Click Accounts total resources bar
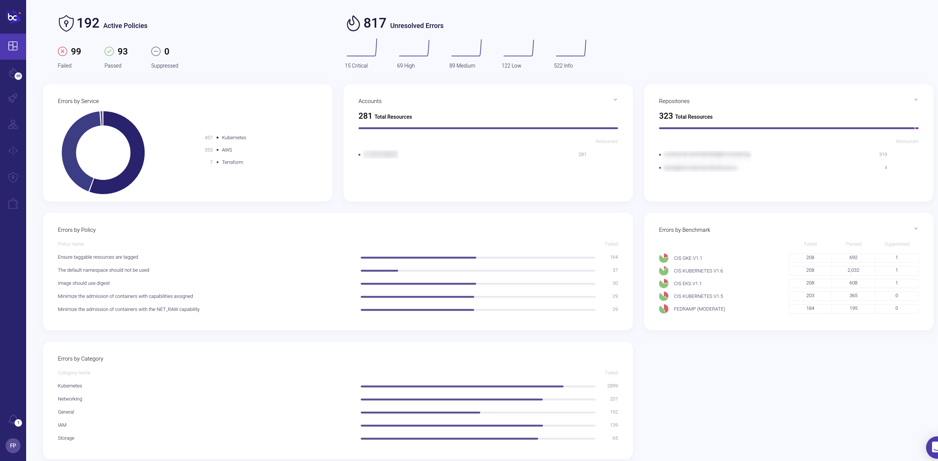Image resolution: width=938 pixels, height=461 pixels. coord(488,128)
